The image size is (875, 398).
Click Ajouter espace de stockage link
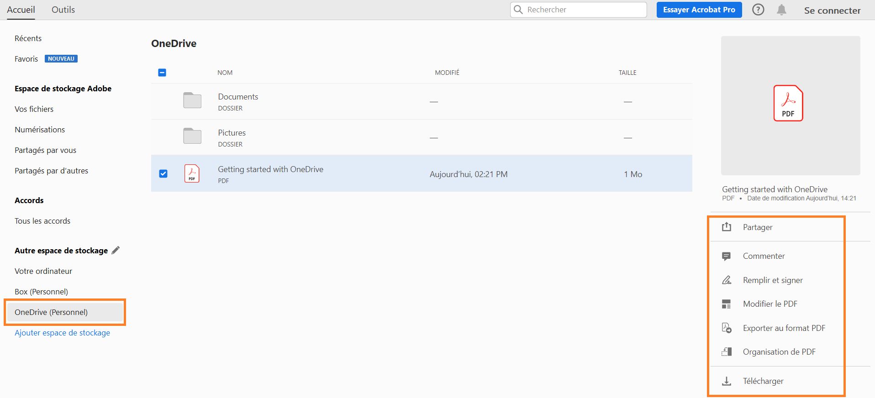(x=62, y=333)
